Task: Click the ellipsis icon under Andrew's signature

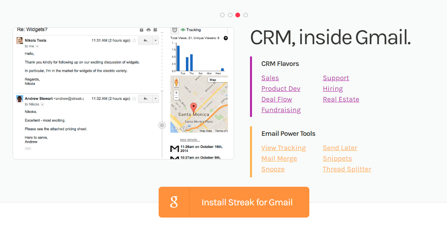Action: (x=28, y=148)
